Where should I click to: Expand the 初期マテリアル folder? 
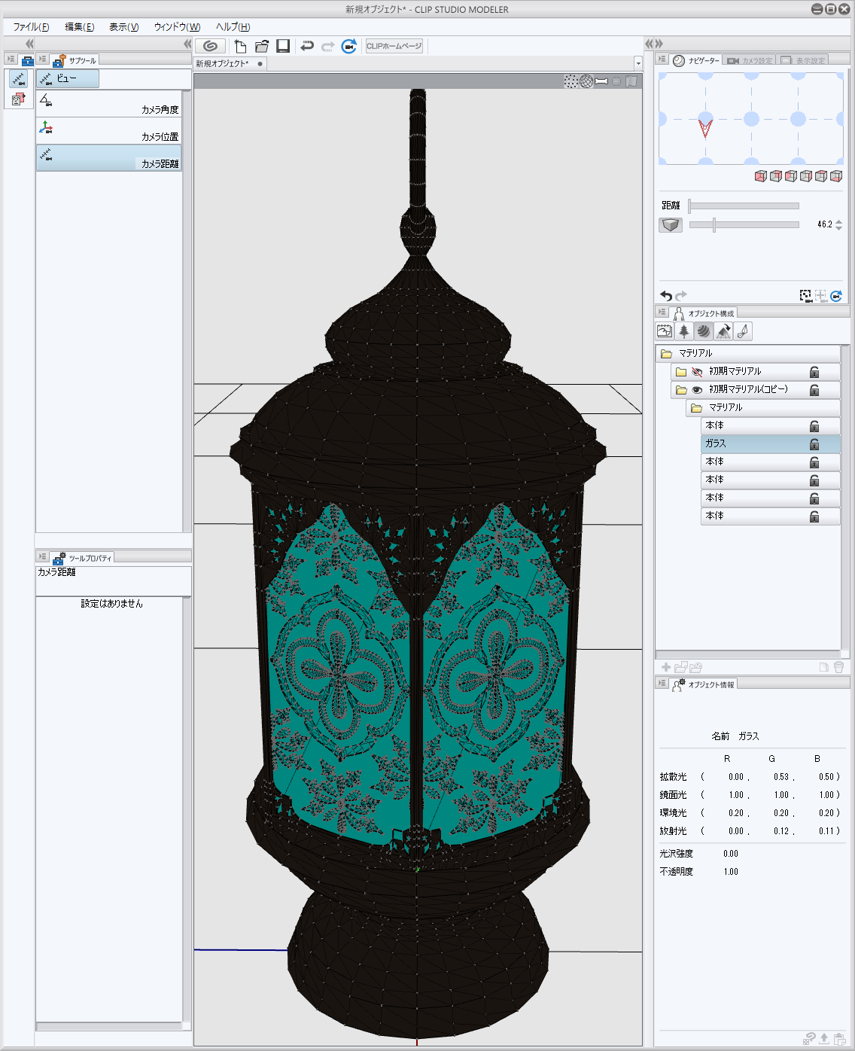[x=681, y=371]
